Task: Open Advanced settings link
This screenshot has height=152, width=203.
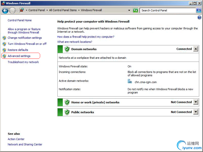Action: coord(19,56)
